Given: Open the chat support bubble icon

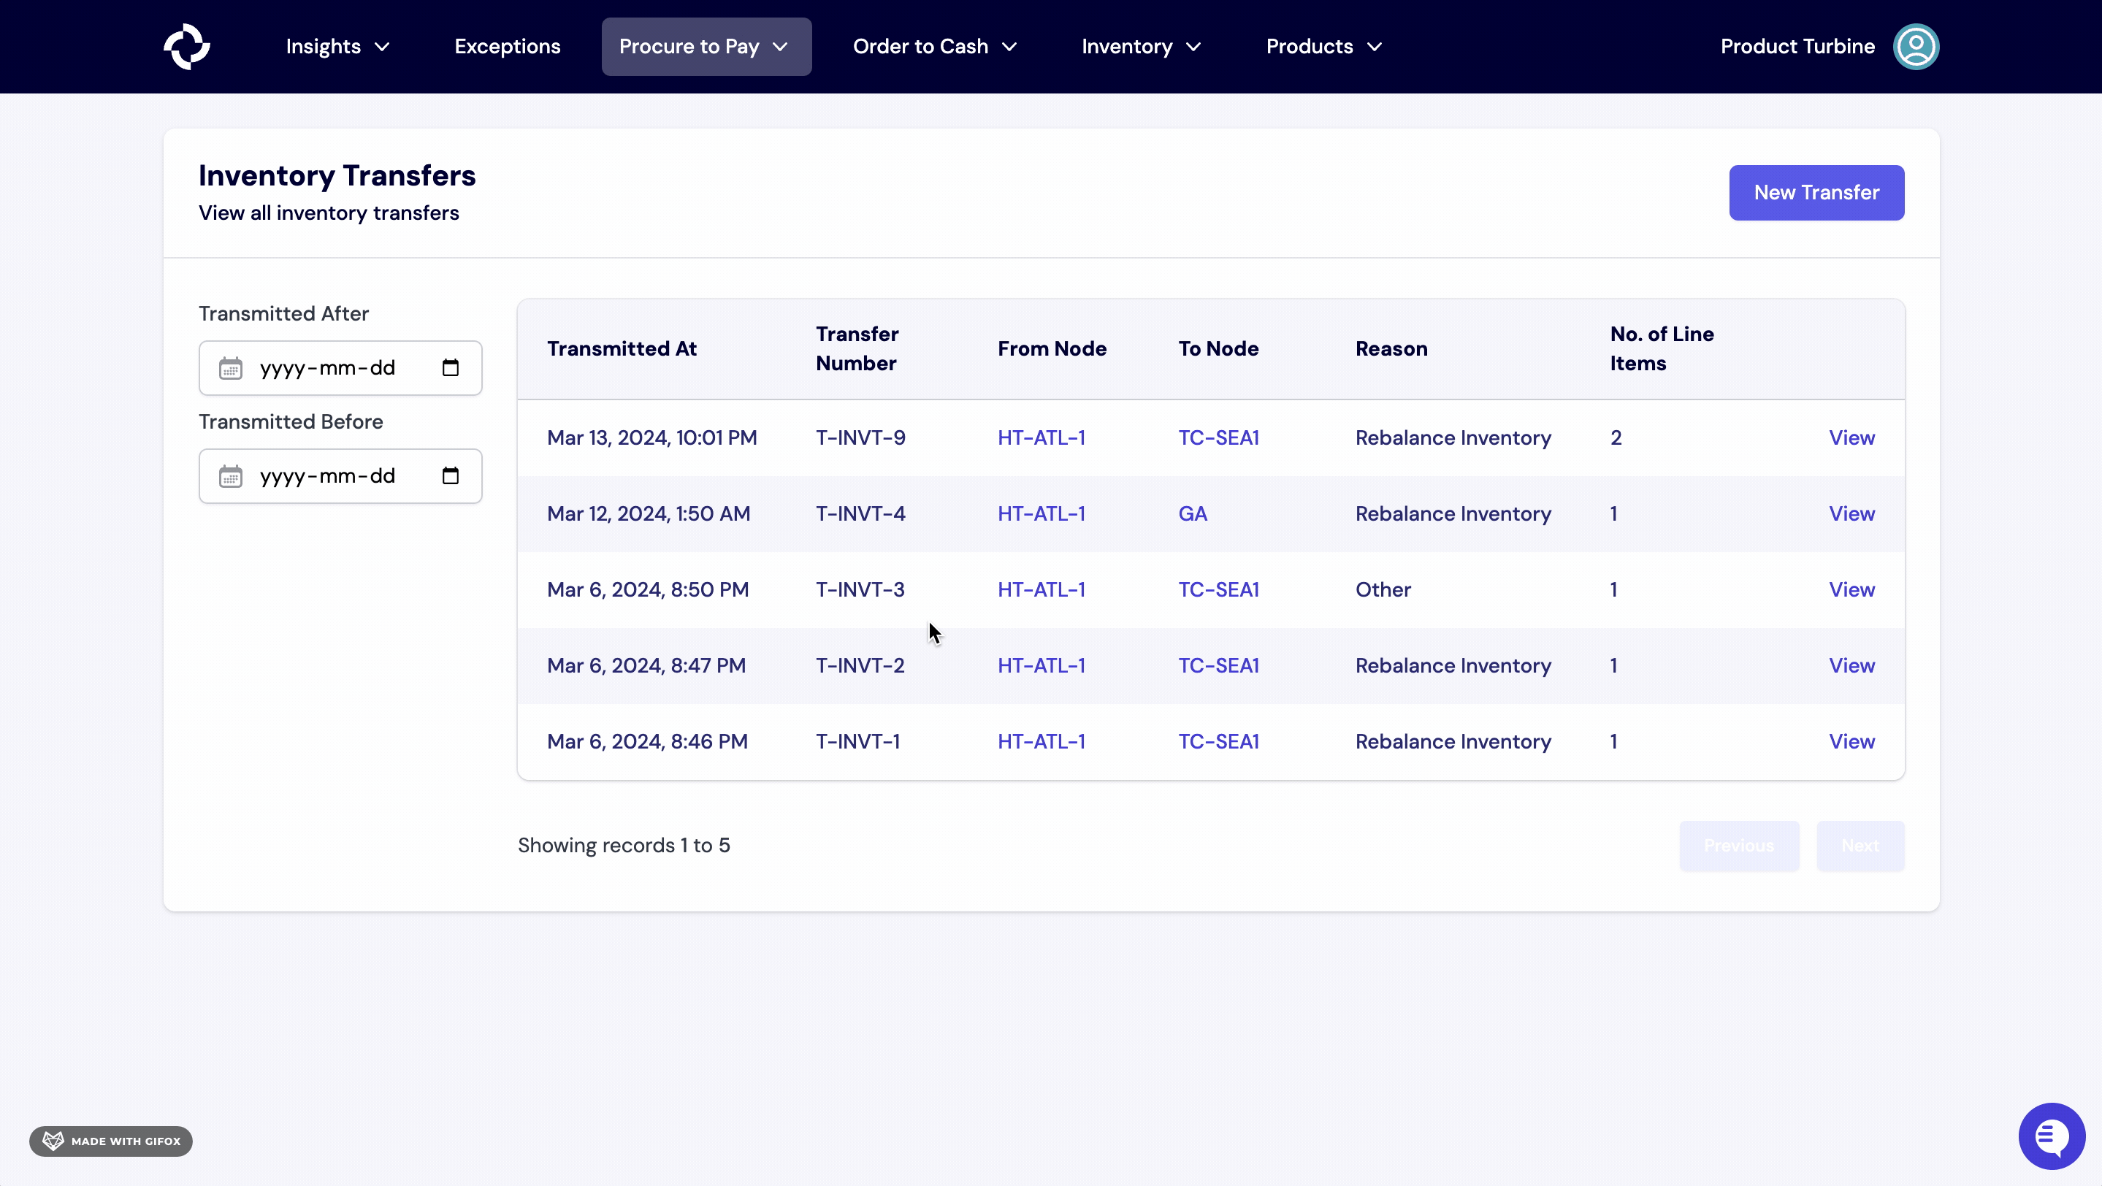Looking at the screenshot, I should pos(2051,1136).
